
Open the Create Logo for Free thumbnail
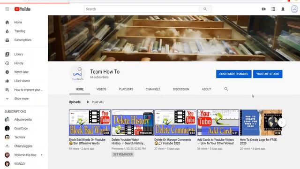click(261, 123)
